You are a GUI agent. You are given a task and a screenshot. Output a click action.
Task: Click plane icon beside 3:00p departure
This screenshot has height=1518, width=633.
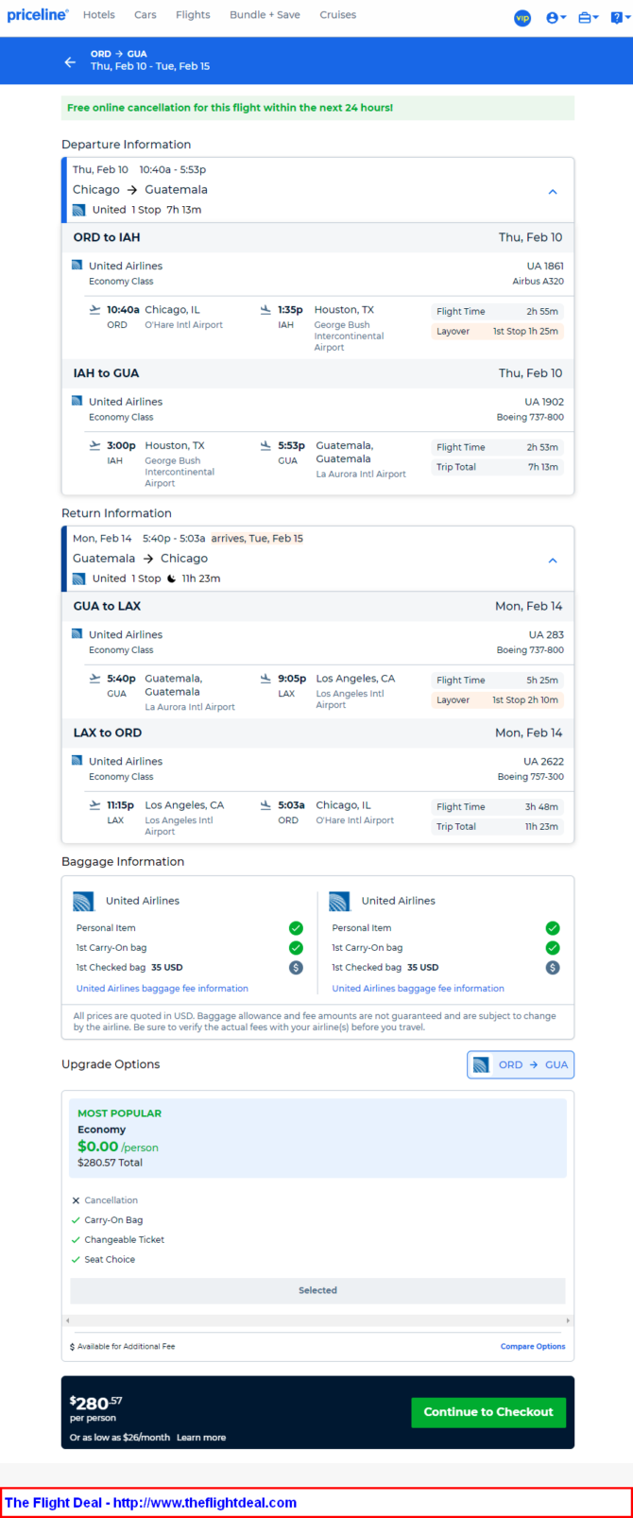tap(94, 445)
